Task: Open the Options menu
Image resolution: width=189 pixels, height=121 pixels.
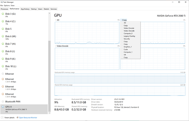Action: [7, 5]
